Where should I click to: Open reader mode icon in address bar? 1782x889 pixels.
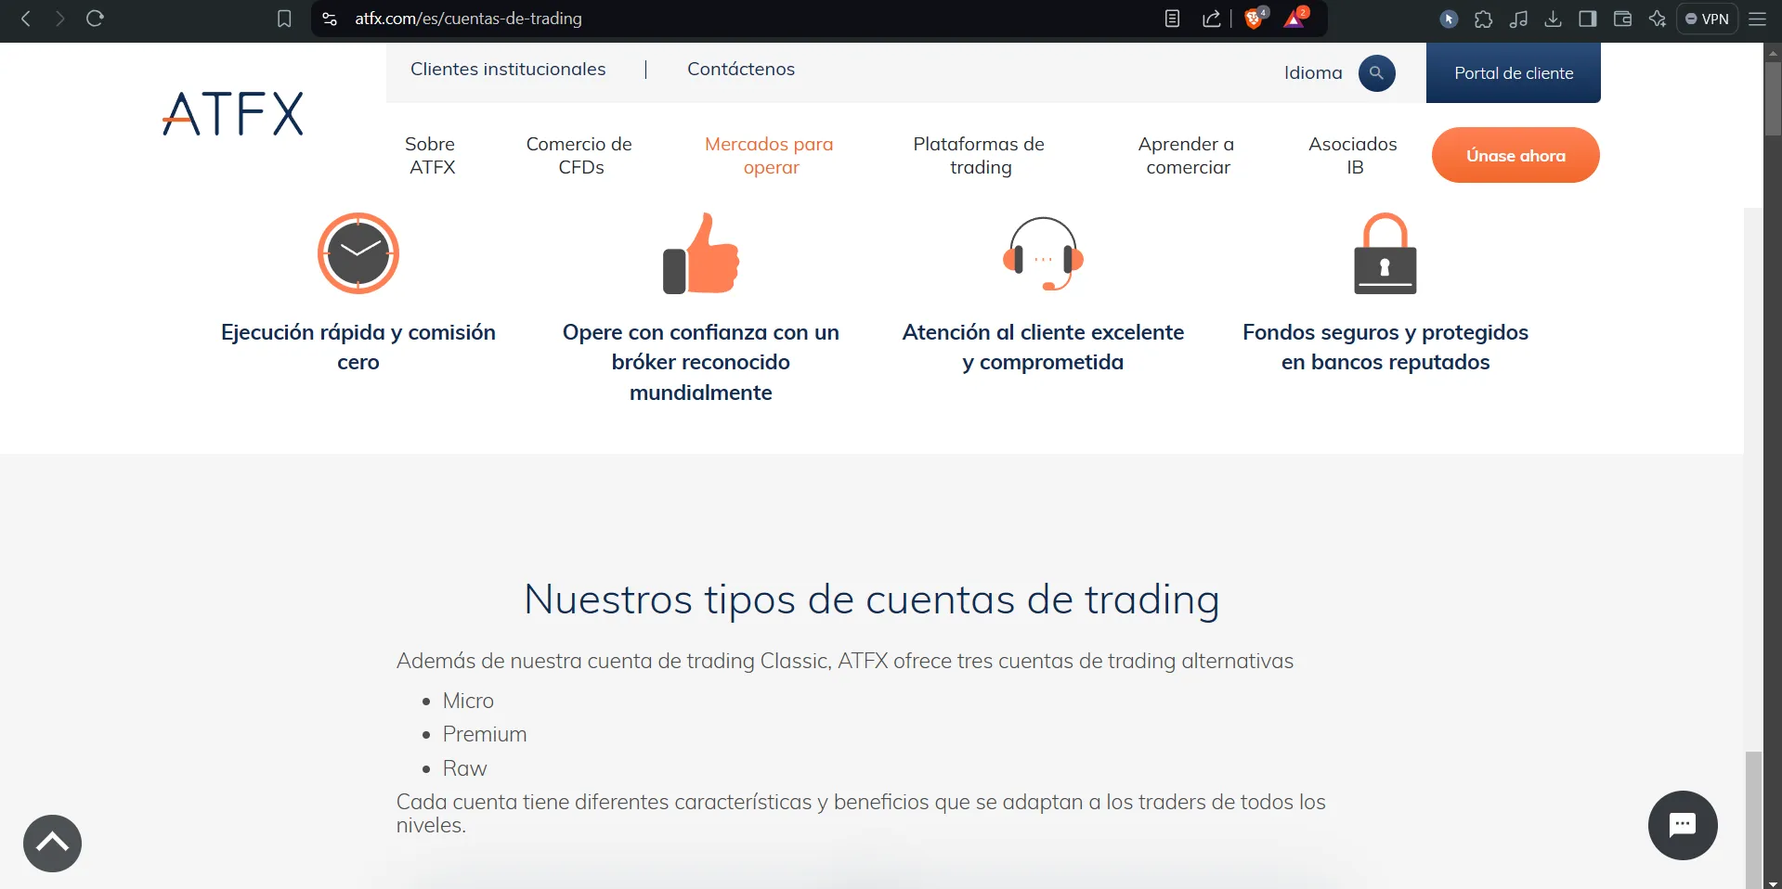[1173, 19]
